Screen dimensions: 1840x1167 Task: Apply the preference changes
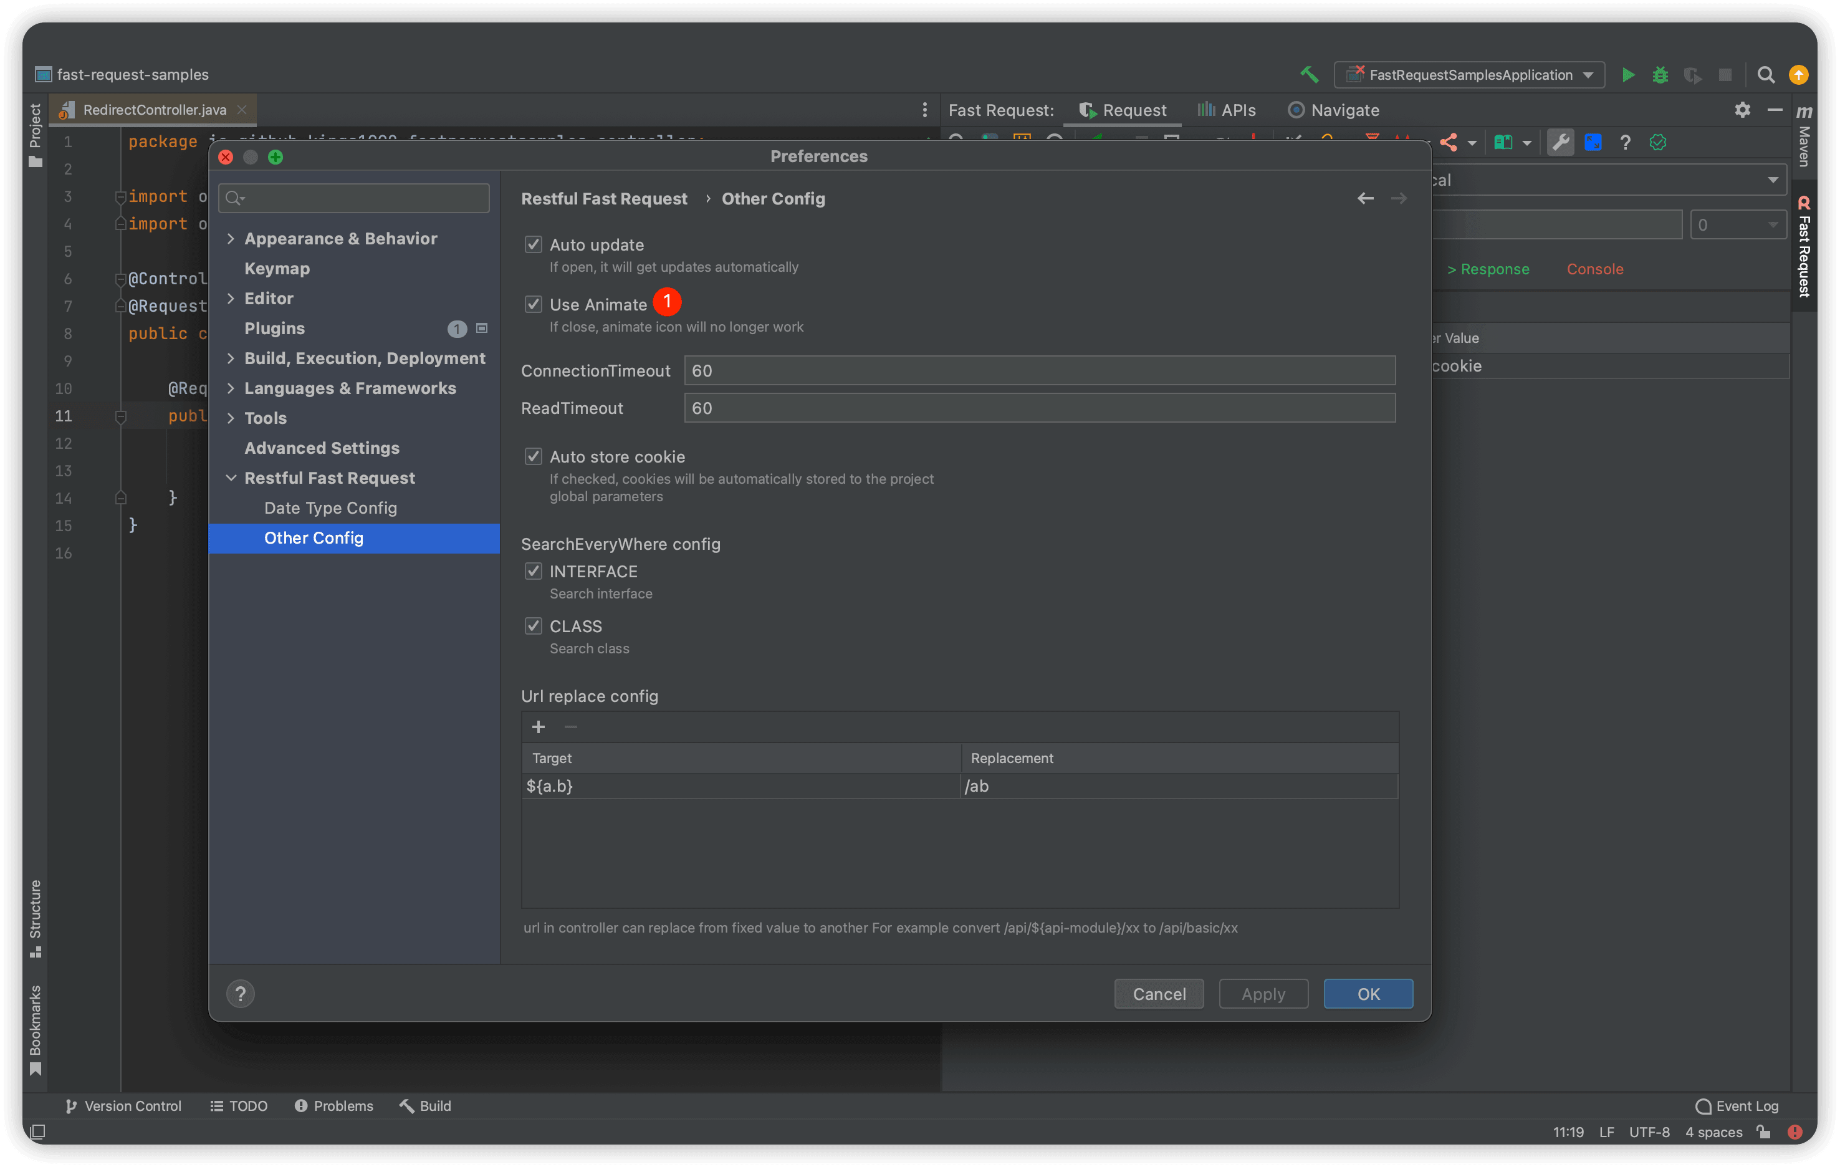1263,994
